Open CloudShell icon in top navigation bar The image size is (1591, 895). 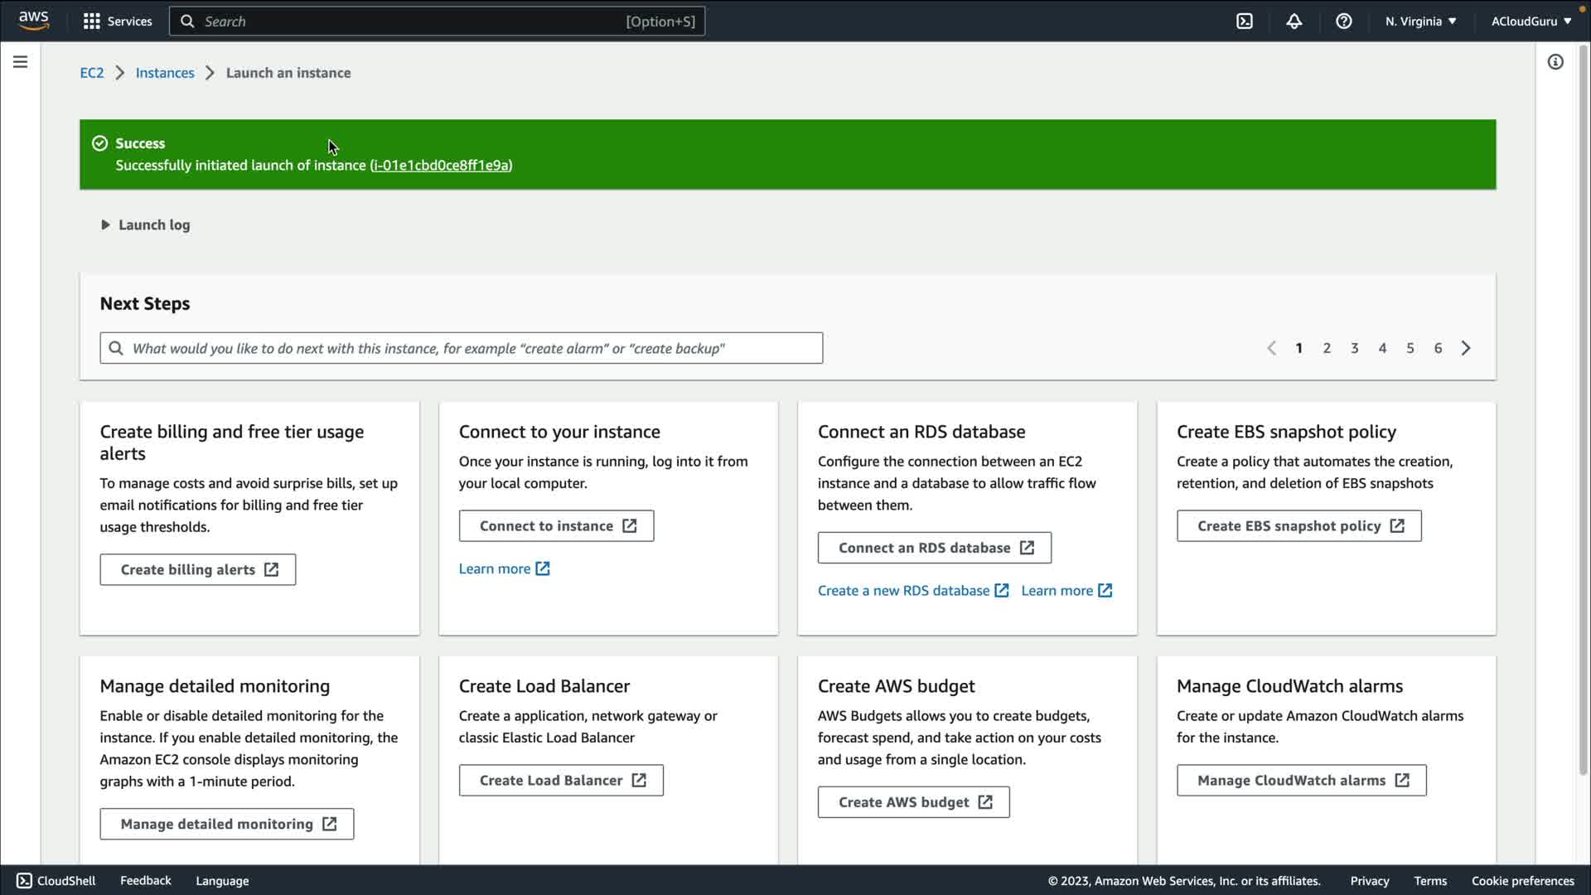pos(1245,22)
